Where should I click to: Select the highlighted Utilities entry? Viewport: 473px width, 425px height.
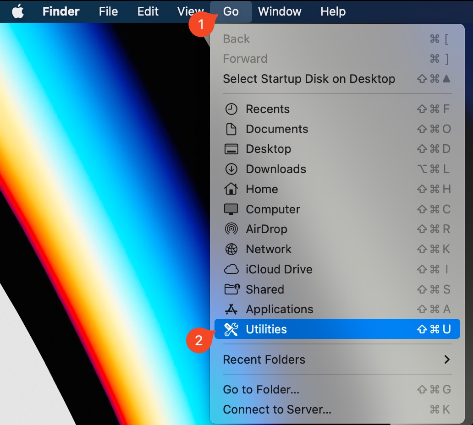pos(266,329)
